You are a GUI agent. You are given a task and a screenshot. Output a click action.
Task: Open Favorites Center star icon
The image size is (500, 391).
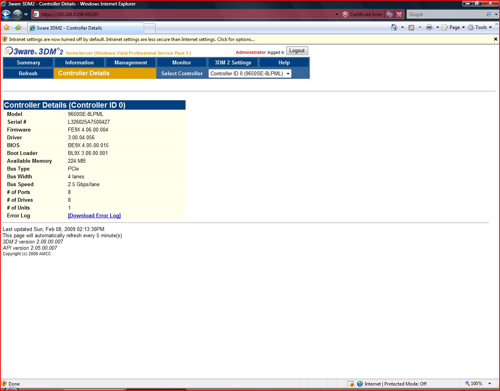(7, 28)
